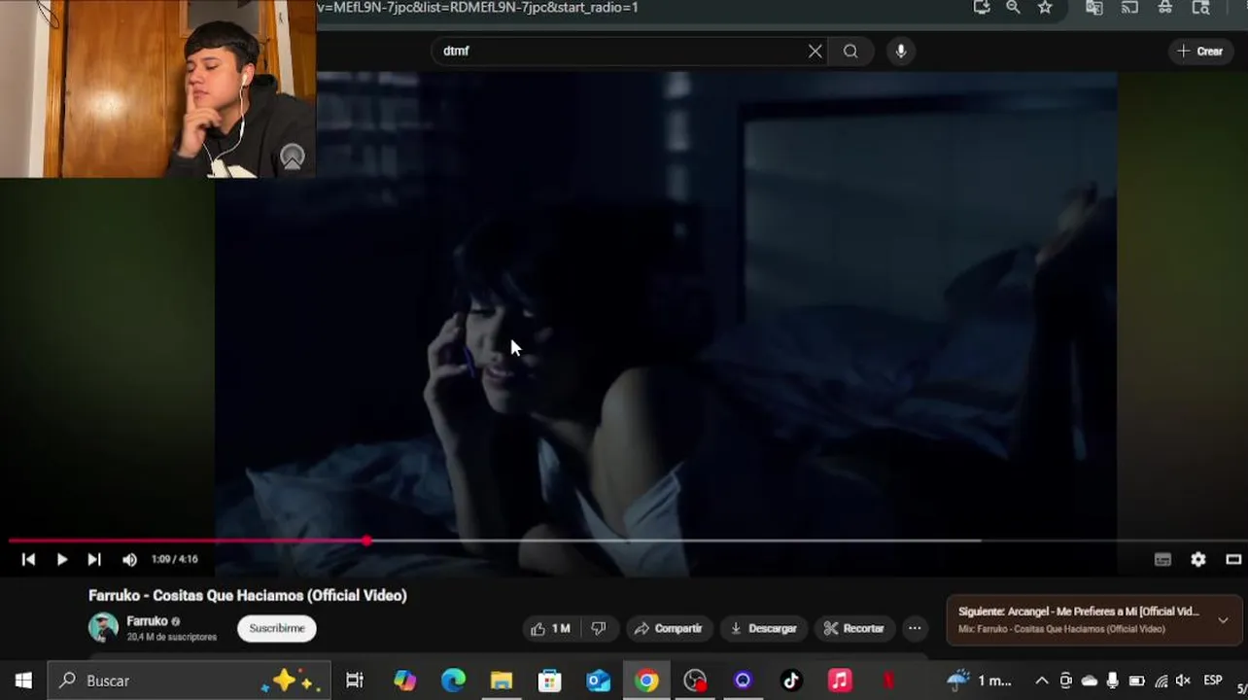This screenshot has height=700, width=1248.
Task: Click the taskbar Buscar search box
Action: point(190,681)
